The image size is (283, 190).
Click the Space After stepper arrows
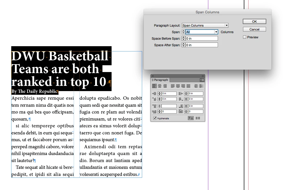186,106
